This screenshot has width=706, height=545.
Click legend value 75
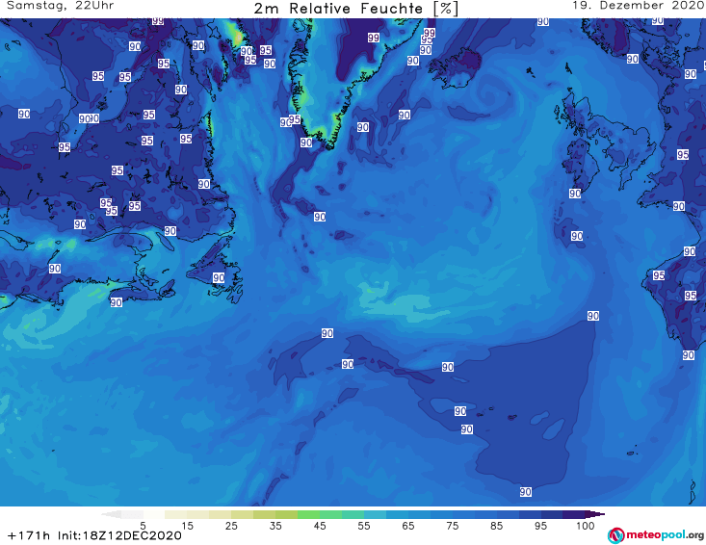click(452, 526)
